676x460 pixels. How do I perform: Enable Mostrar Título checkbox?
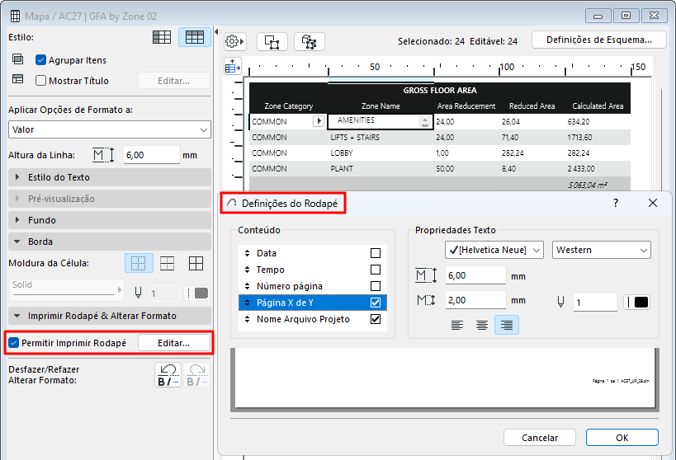coord(40,81)
